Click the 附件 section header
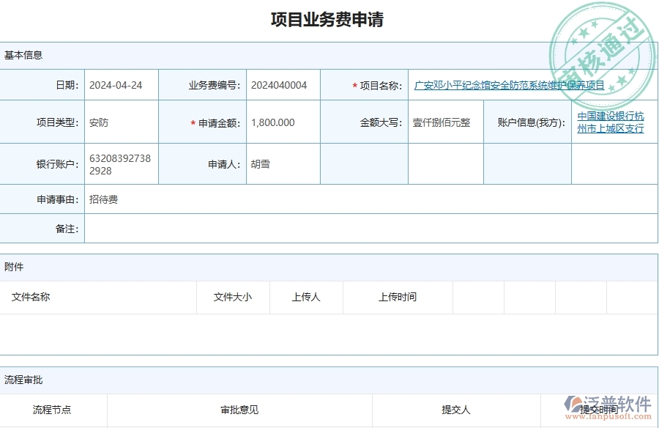This screenshot has height=428, width=659. pos(15,267)
